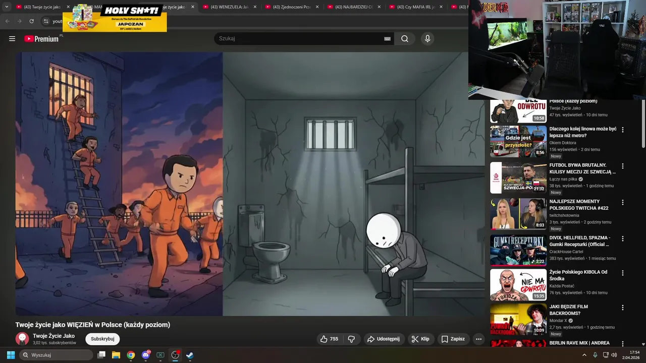Start voice search with microphone icon
Screen dimensions: 646x363
[427, 39]
